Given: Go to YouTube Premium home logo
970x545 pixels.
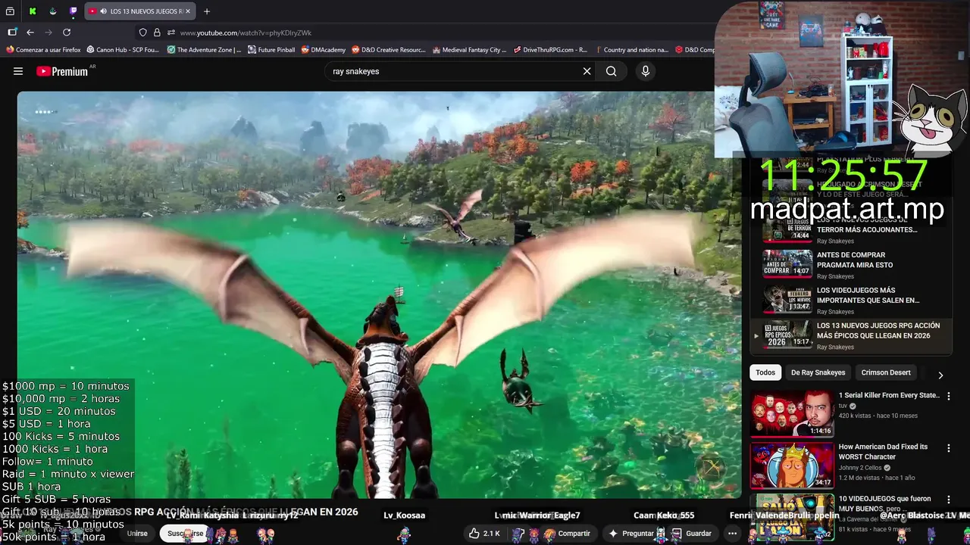Looking at the screenshot, I should (64, 71).
